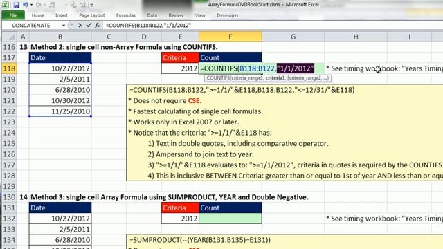Image resolution: width=443 pixels, height=249 pixels.
Task: Click the SUMPRODUCT formula note text
Action: point(200,240)
